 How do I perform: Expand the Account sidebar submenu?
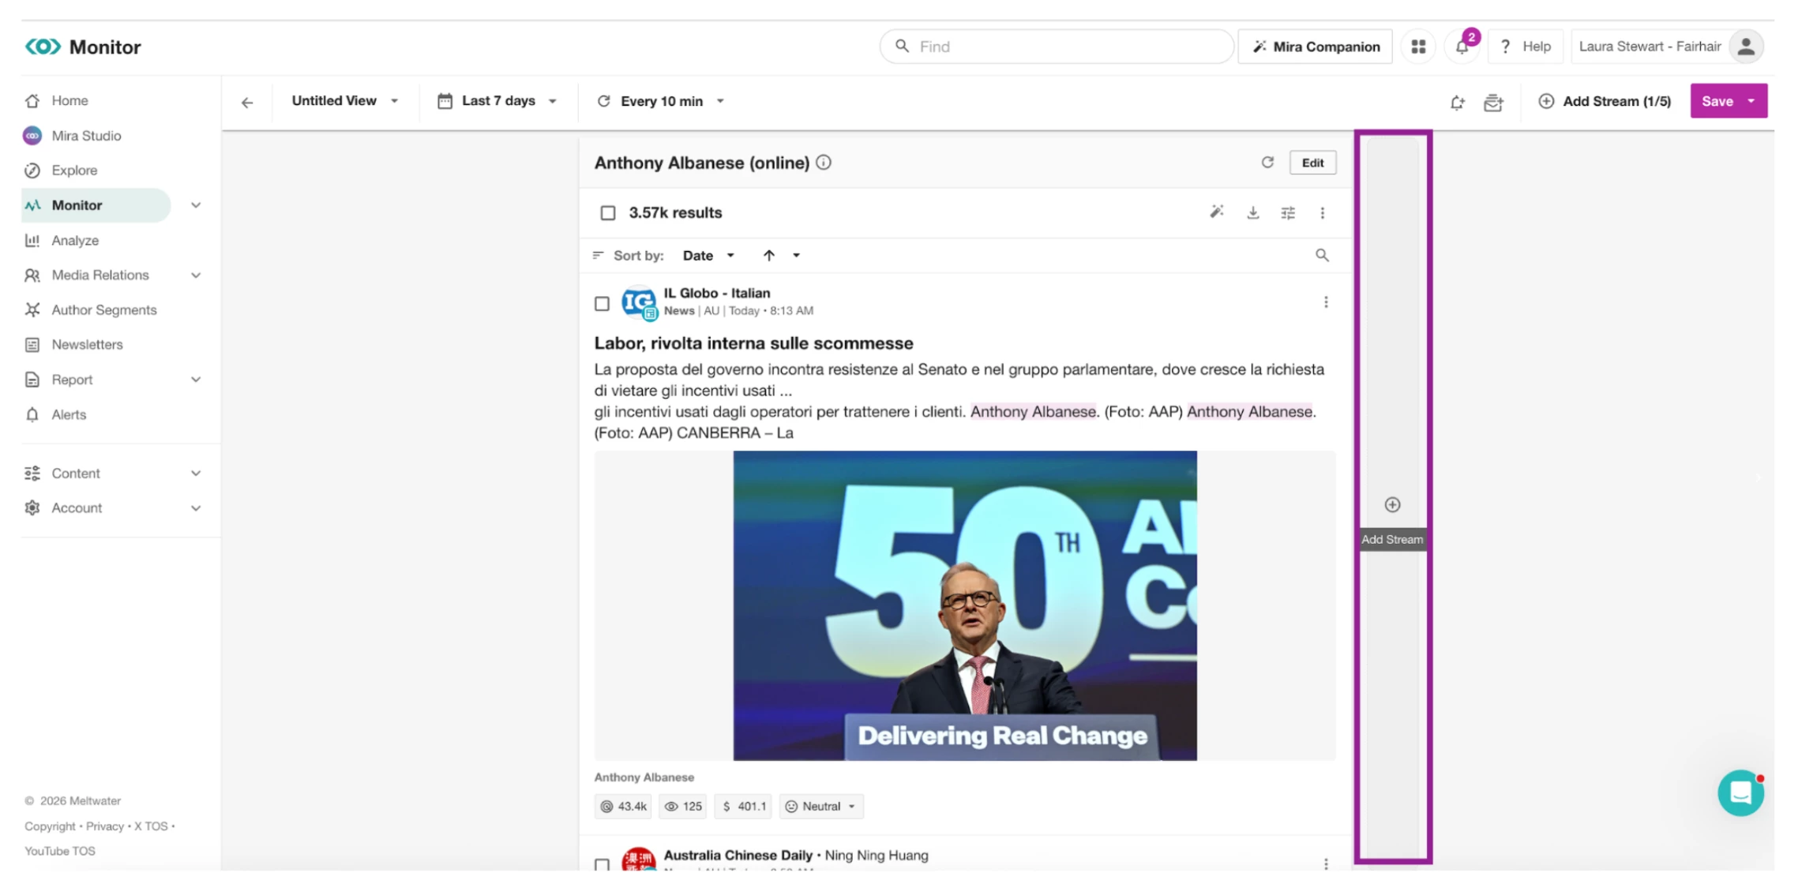coord(196,508)
